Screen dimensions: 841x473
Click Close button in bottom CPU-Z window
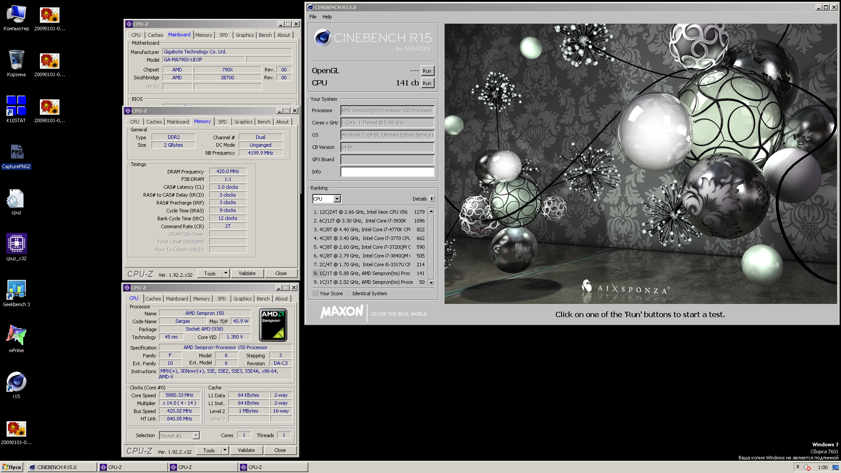280,450
